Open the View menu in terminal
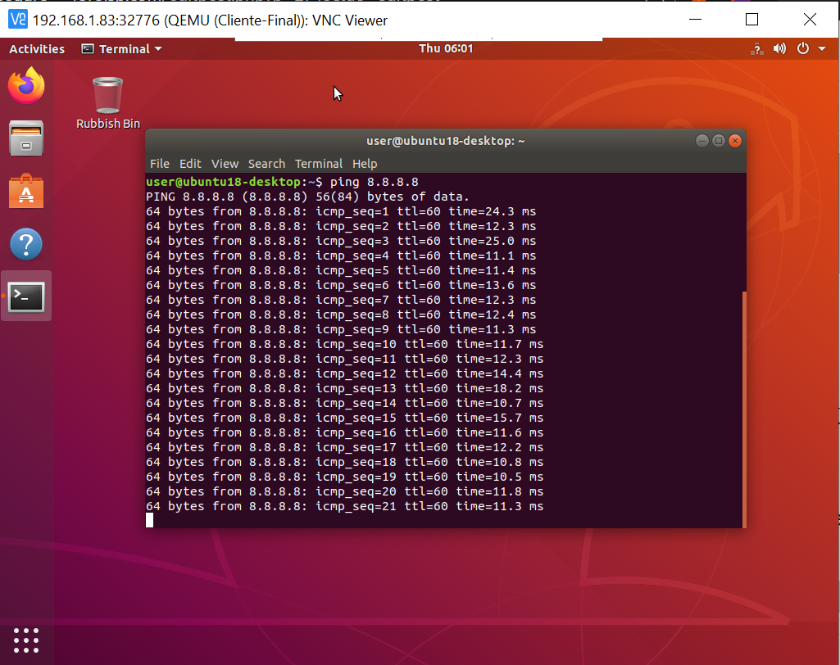 [x=225, y=164]
